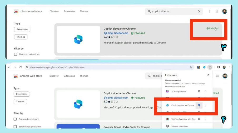
Task: Click the Featured badge in bottom result
Action: 138,98
